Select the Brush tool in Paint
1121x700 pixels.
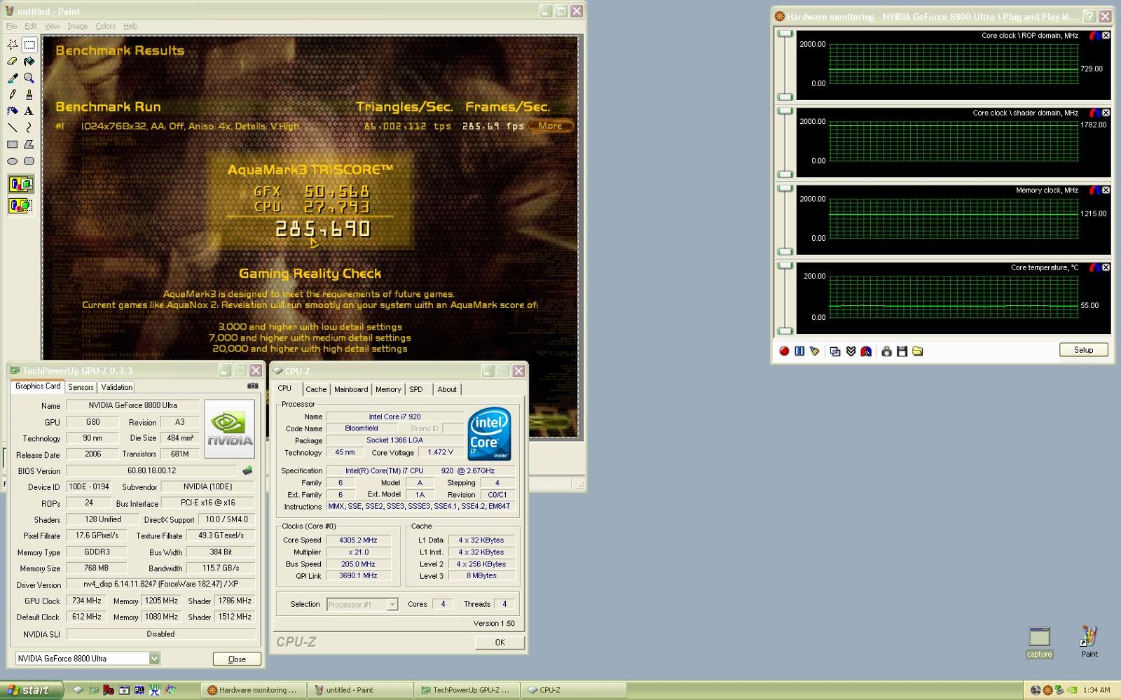[29, 94]
